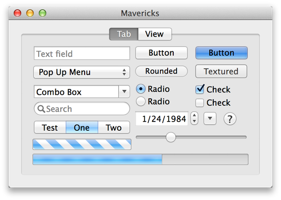281x200 pixels.
Task: Click the horizontal slider knob
Action: (x=171, y=137)
